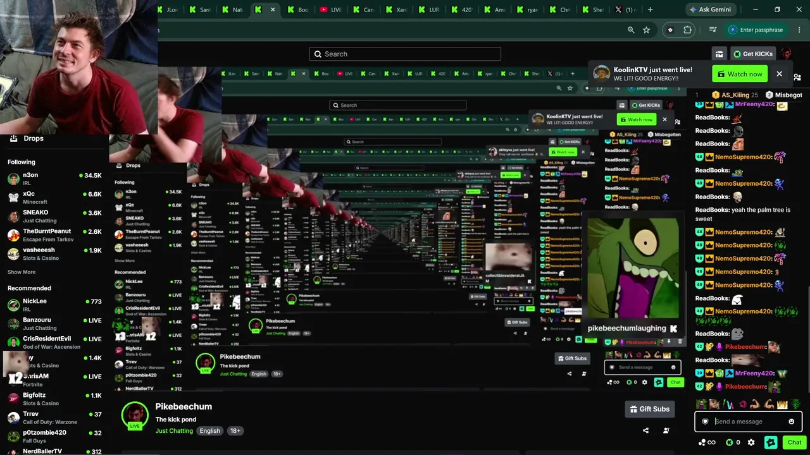This screenshot has width=810, height=455.
Task: Click the largest English language tag
Action: tap(210, 431)
